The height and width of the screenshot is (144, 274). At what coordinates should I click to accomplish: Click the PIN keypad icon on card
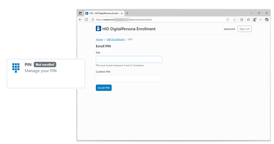[x=16, y=67]
